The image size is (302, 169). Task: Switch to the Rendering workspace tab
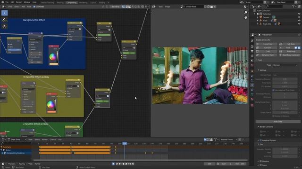(x=83, y=3)
